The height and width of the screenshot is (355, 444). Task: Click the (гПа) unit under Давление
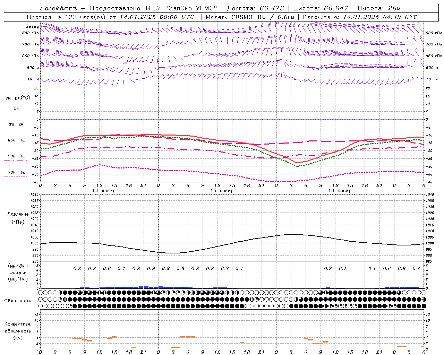[x=18, y=222]
